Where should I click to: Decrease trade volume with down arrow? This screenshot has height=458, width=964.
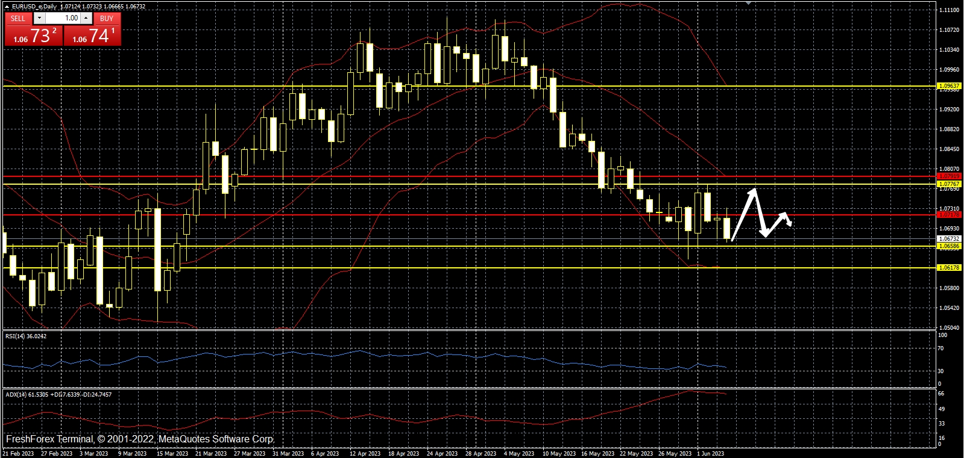click(x=40, y=18)
